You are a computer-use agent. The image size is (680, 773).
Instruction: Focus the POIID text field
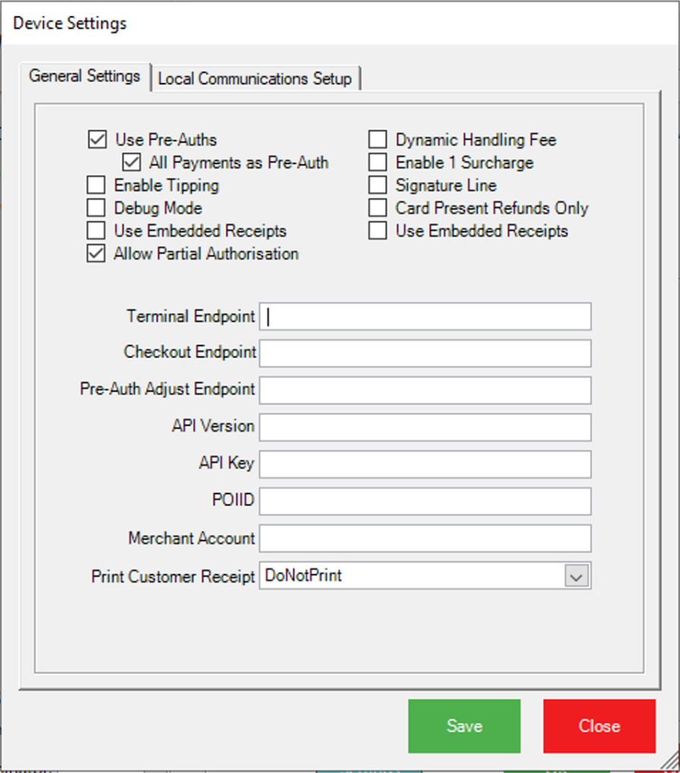[x=425, y=501]
